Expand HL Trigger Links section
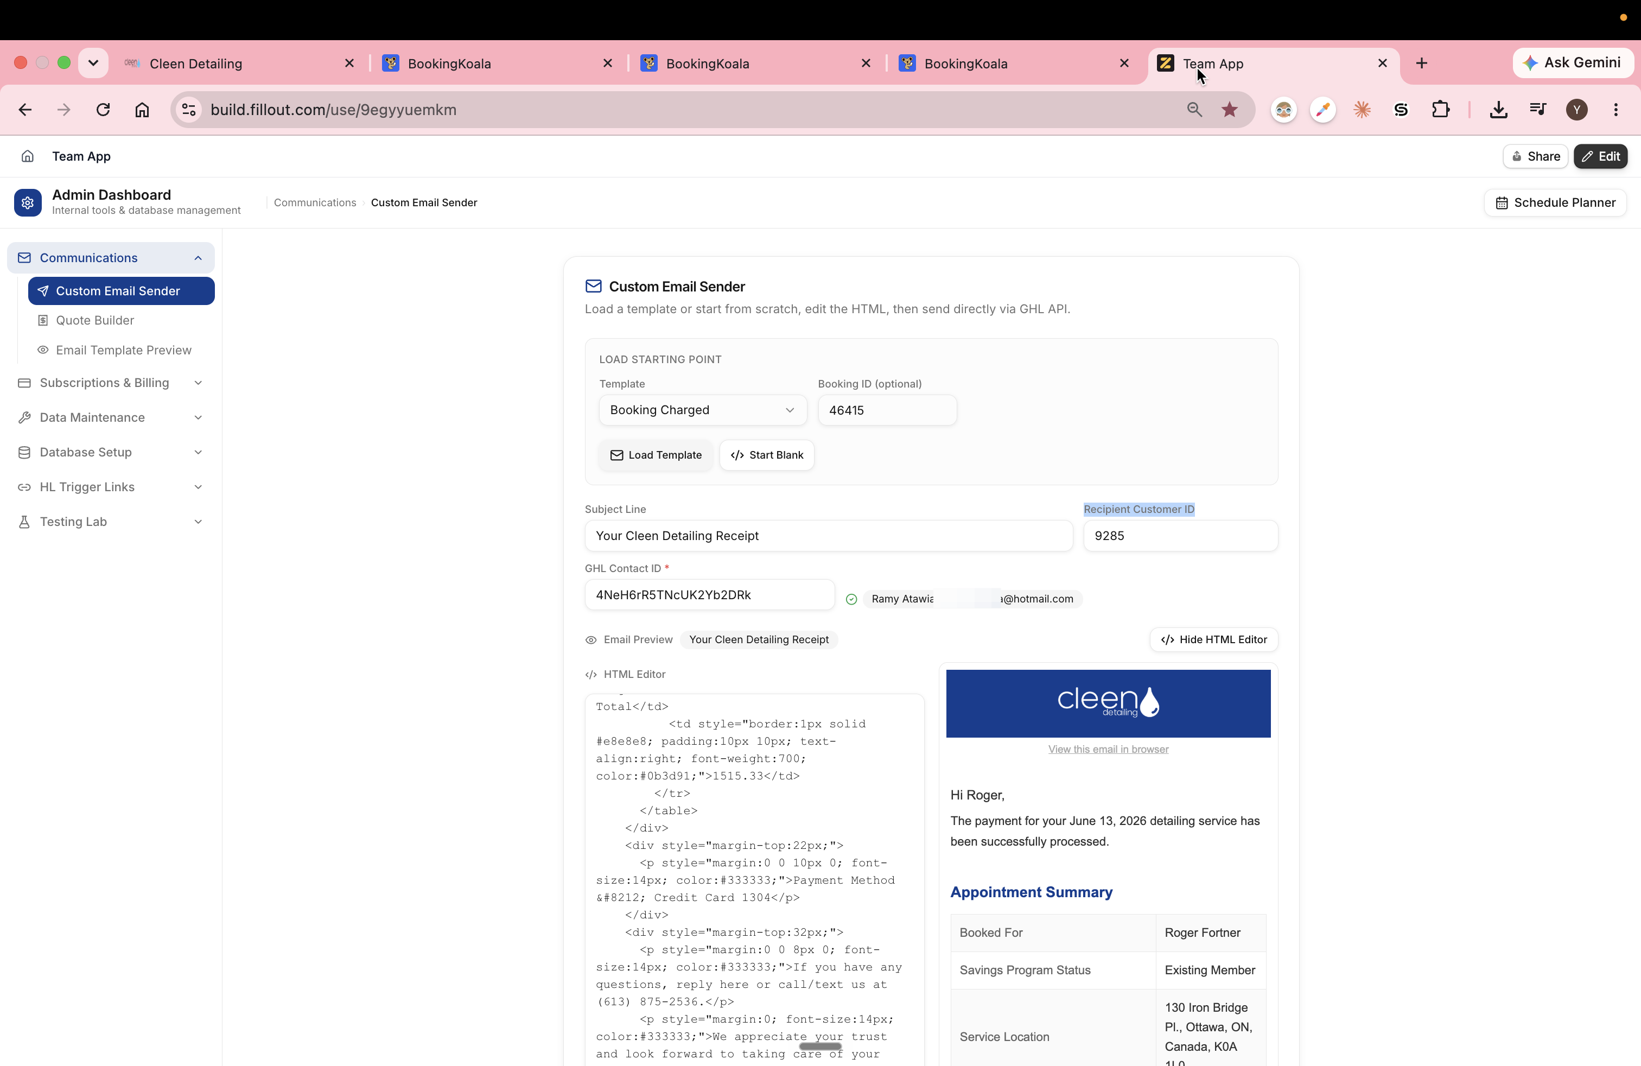Screen dimensions: 1641x1066 [111, 487]
